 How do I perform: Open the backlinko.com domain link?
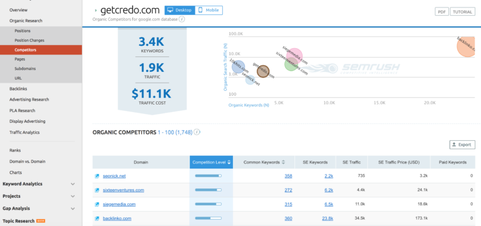click(117, 218)
